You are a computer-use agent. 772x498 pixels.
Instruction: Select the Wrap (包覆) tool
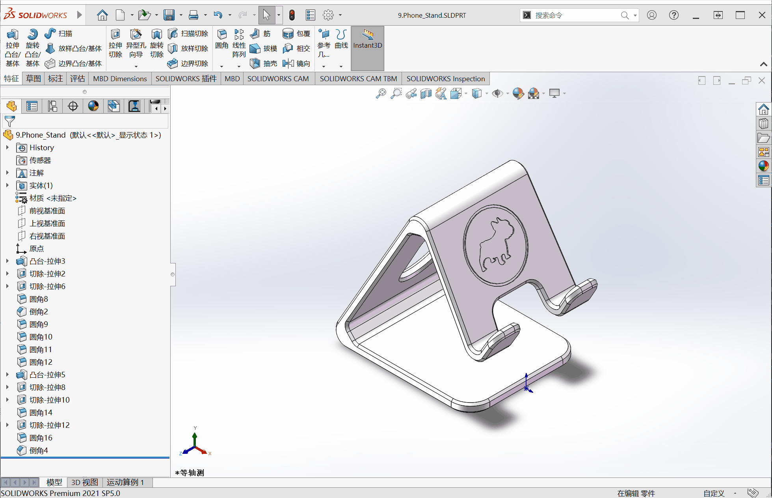tap(297, 34)
